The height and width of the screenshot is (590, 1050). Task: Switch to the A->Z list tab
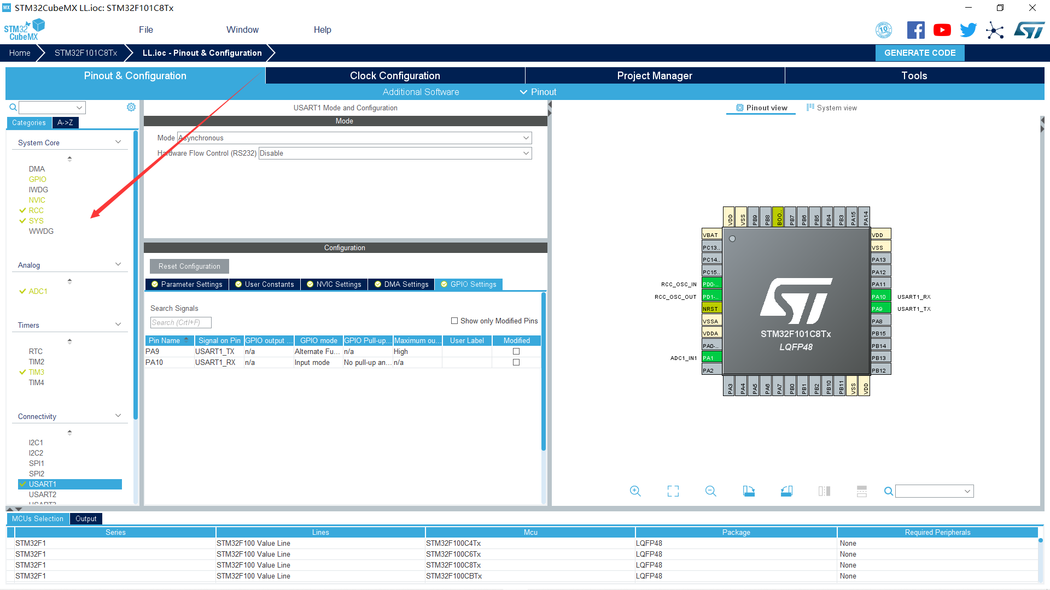click(x=65, y=122)
